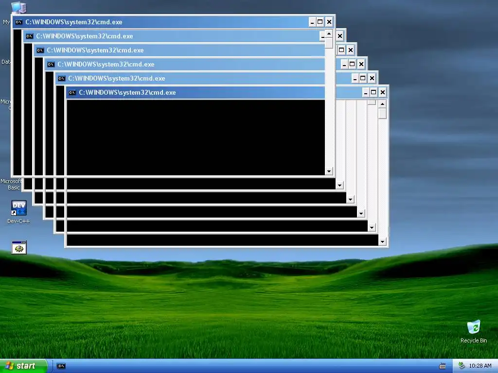The height and width of the screenshot is (373, 498).
Task: Click the first cmd window's title text
Action: 74,22
